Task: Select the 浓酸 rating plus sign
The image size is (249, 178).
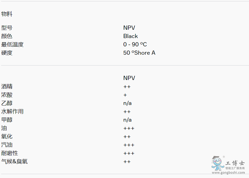Action: (x=125, y=95)
